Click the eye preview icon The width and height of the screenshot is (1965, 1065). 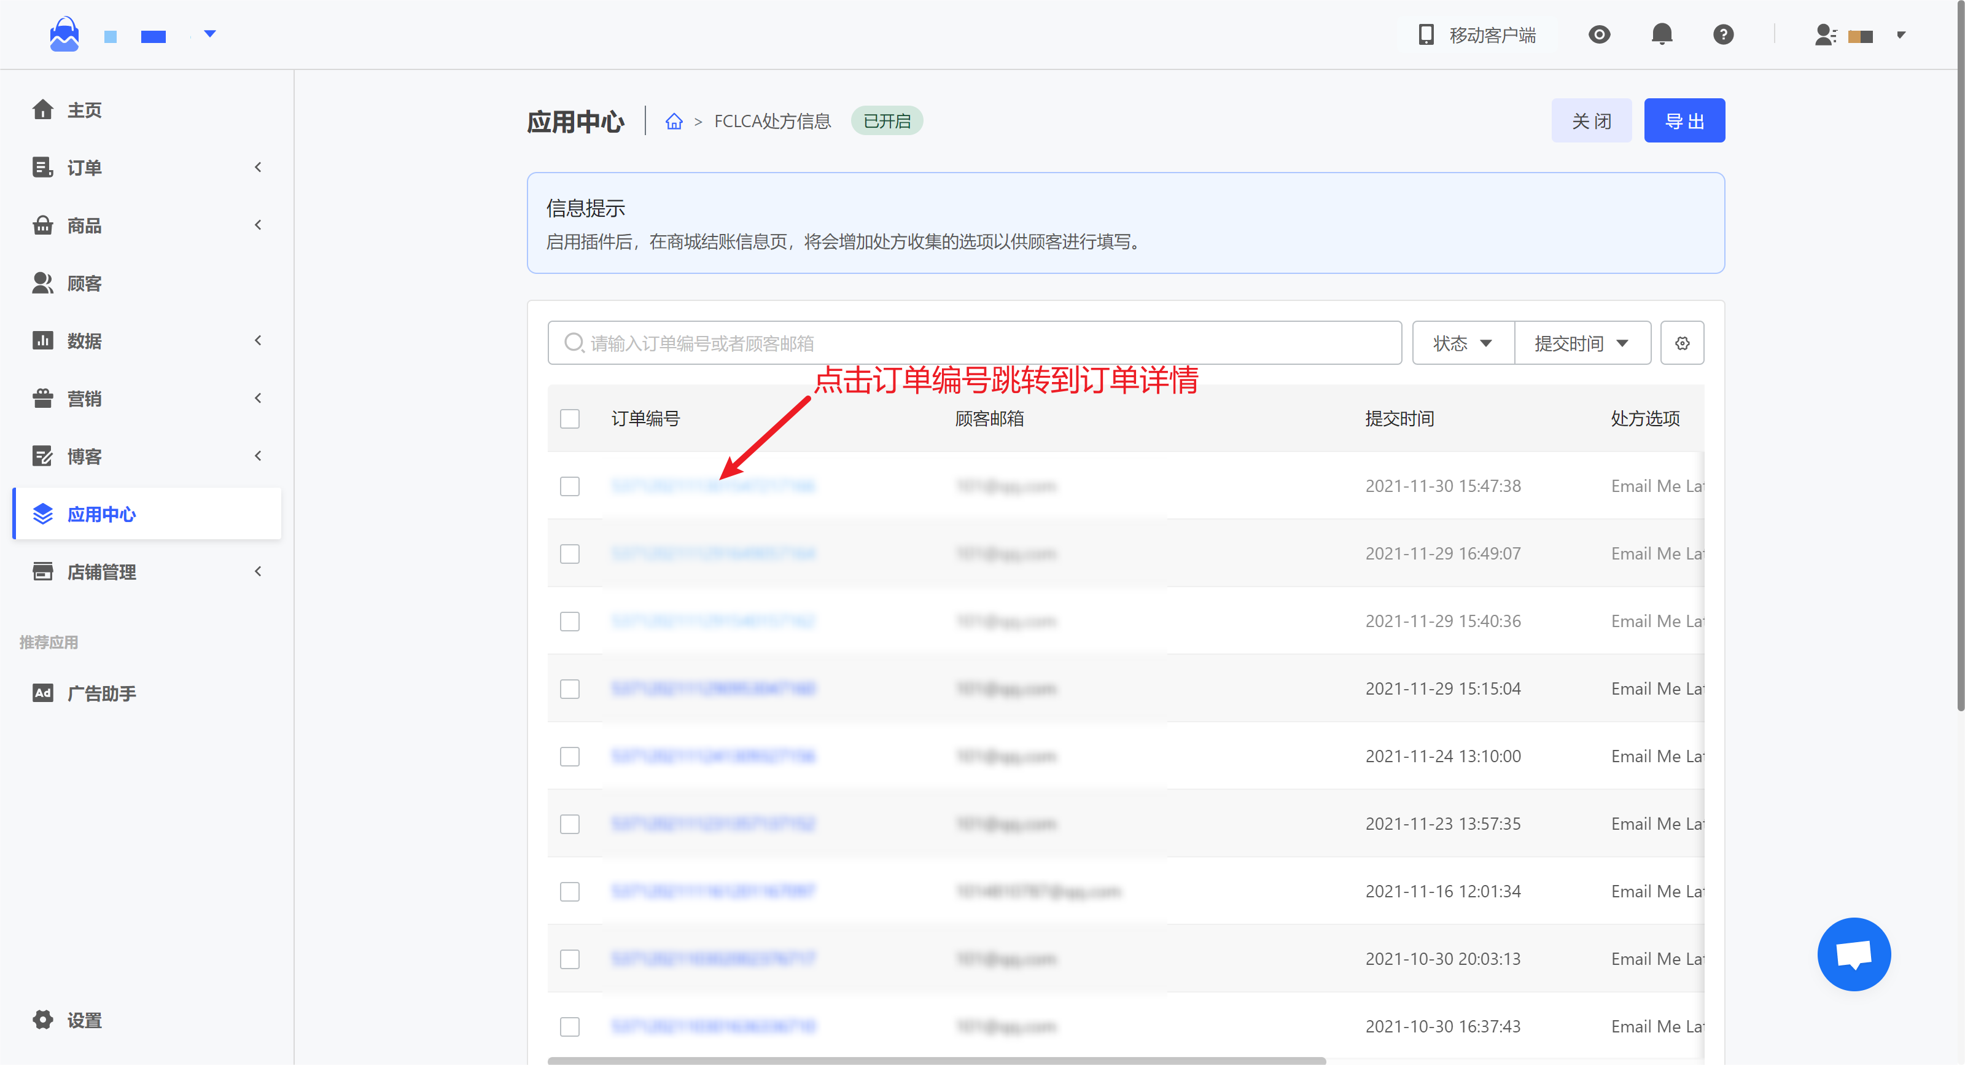coord(1599,34)
